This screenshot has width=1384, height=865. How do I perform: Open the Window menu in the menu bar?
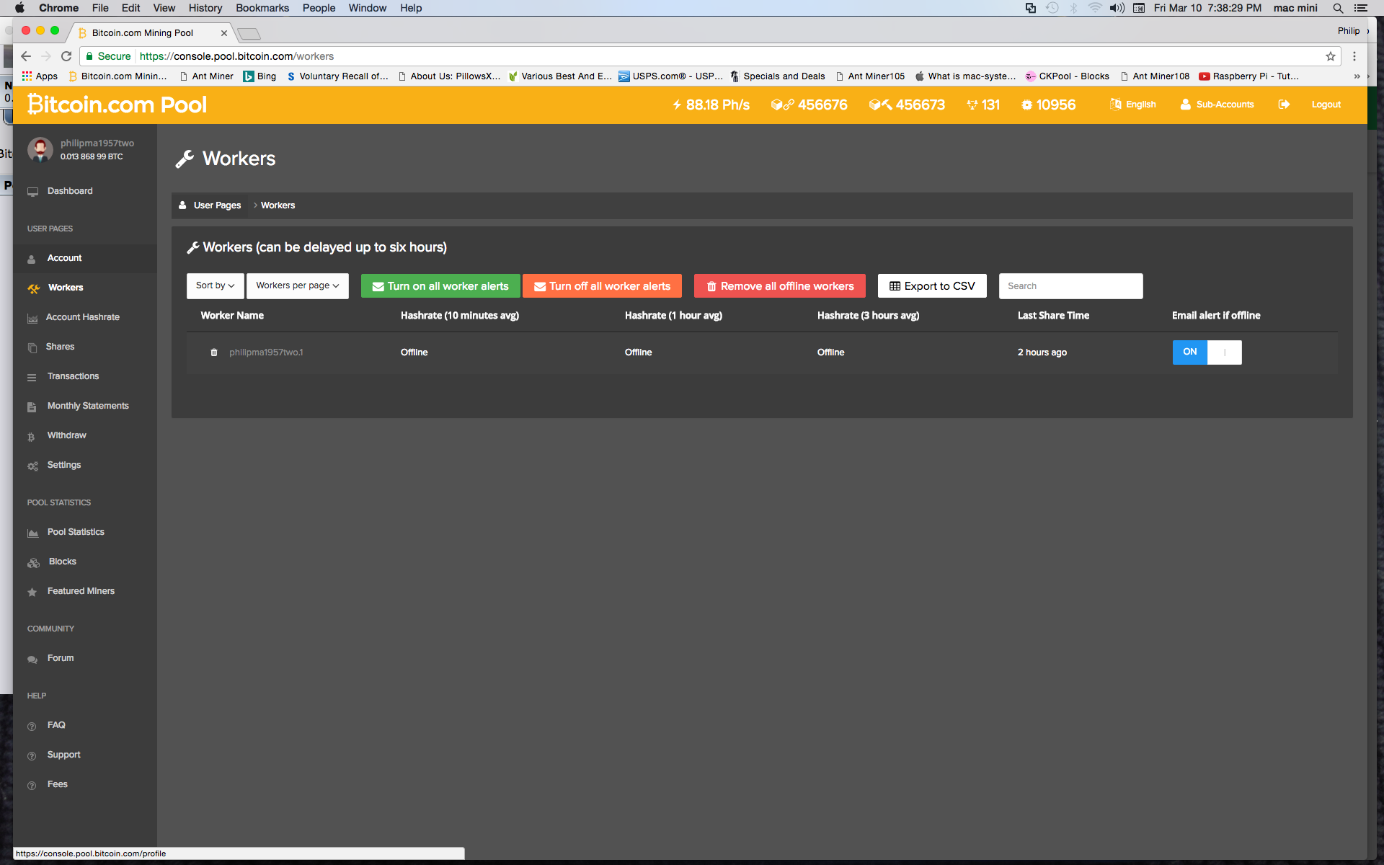point(368,8)
